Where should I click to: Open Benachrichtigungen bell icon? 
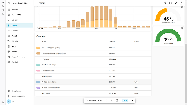9,96
